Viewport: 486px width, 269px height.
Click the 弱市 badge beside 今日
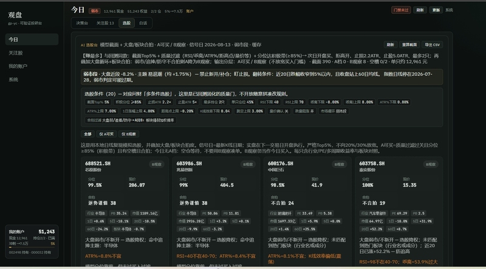[x=95, y=11]
